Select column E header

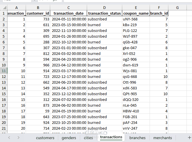136,7
